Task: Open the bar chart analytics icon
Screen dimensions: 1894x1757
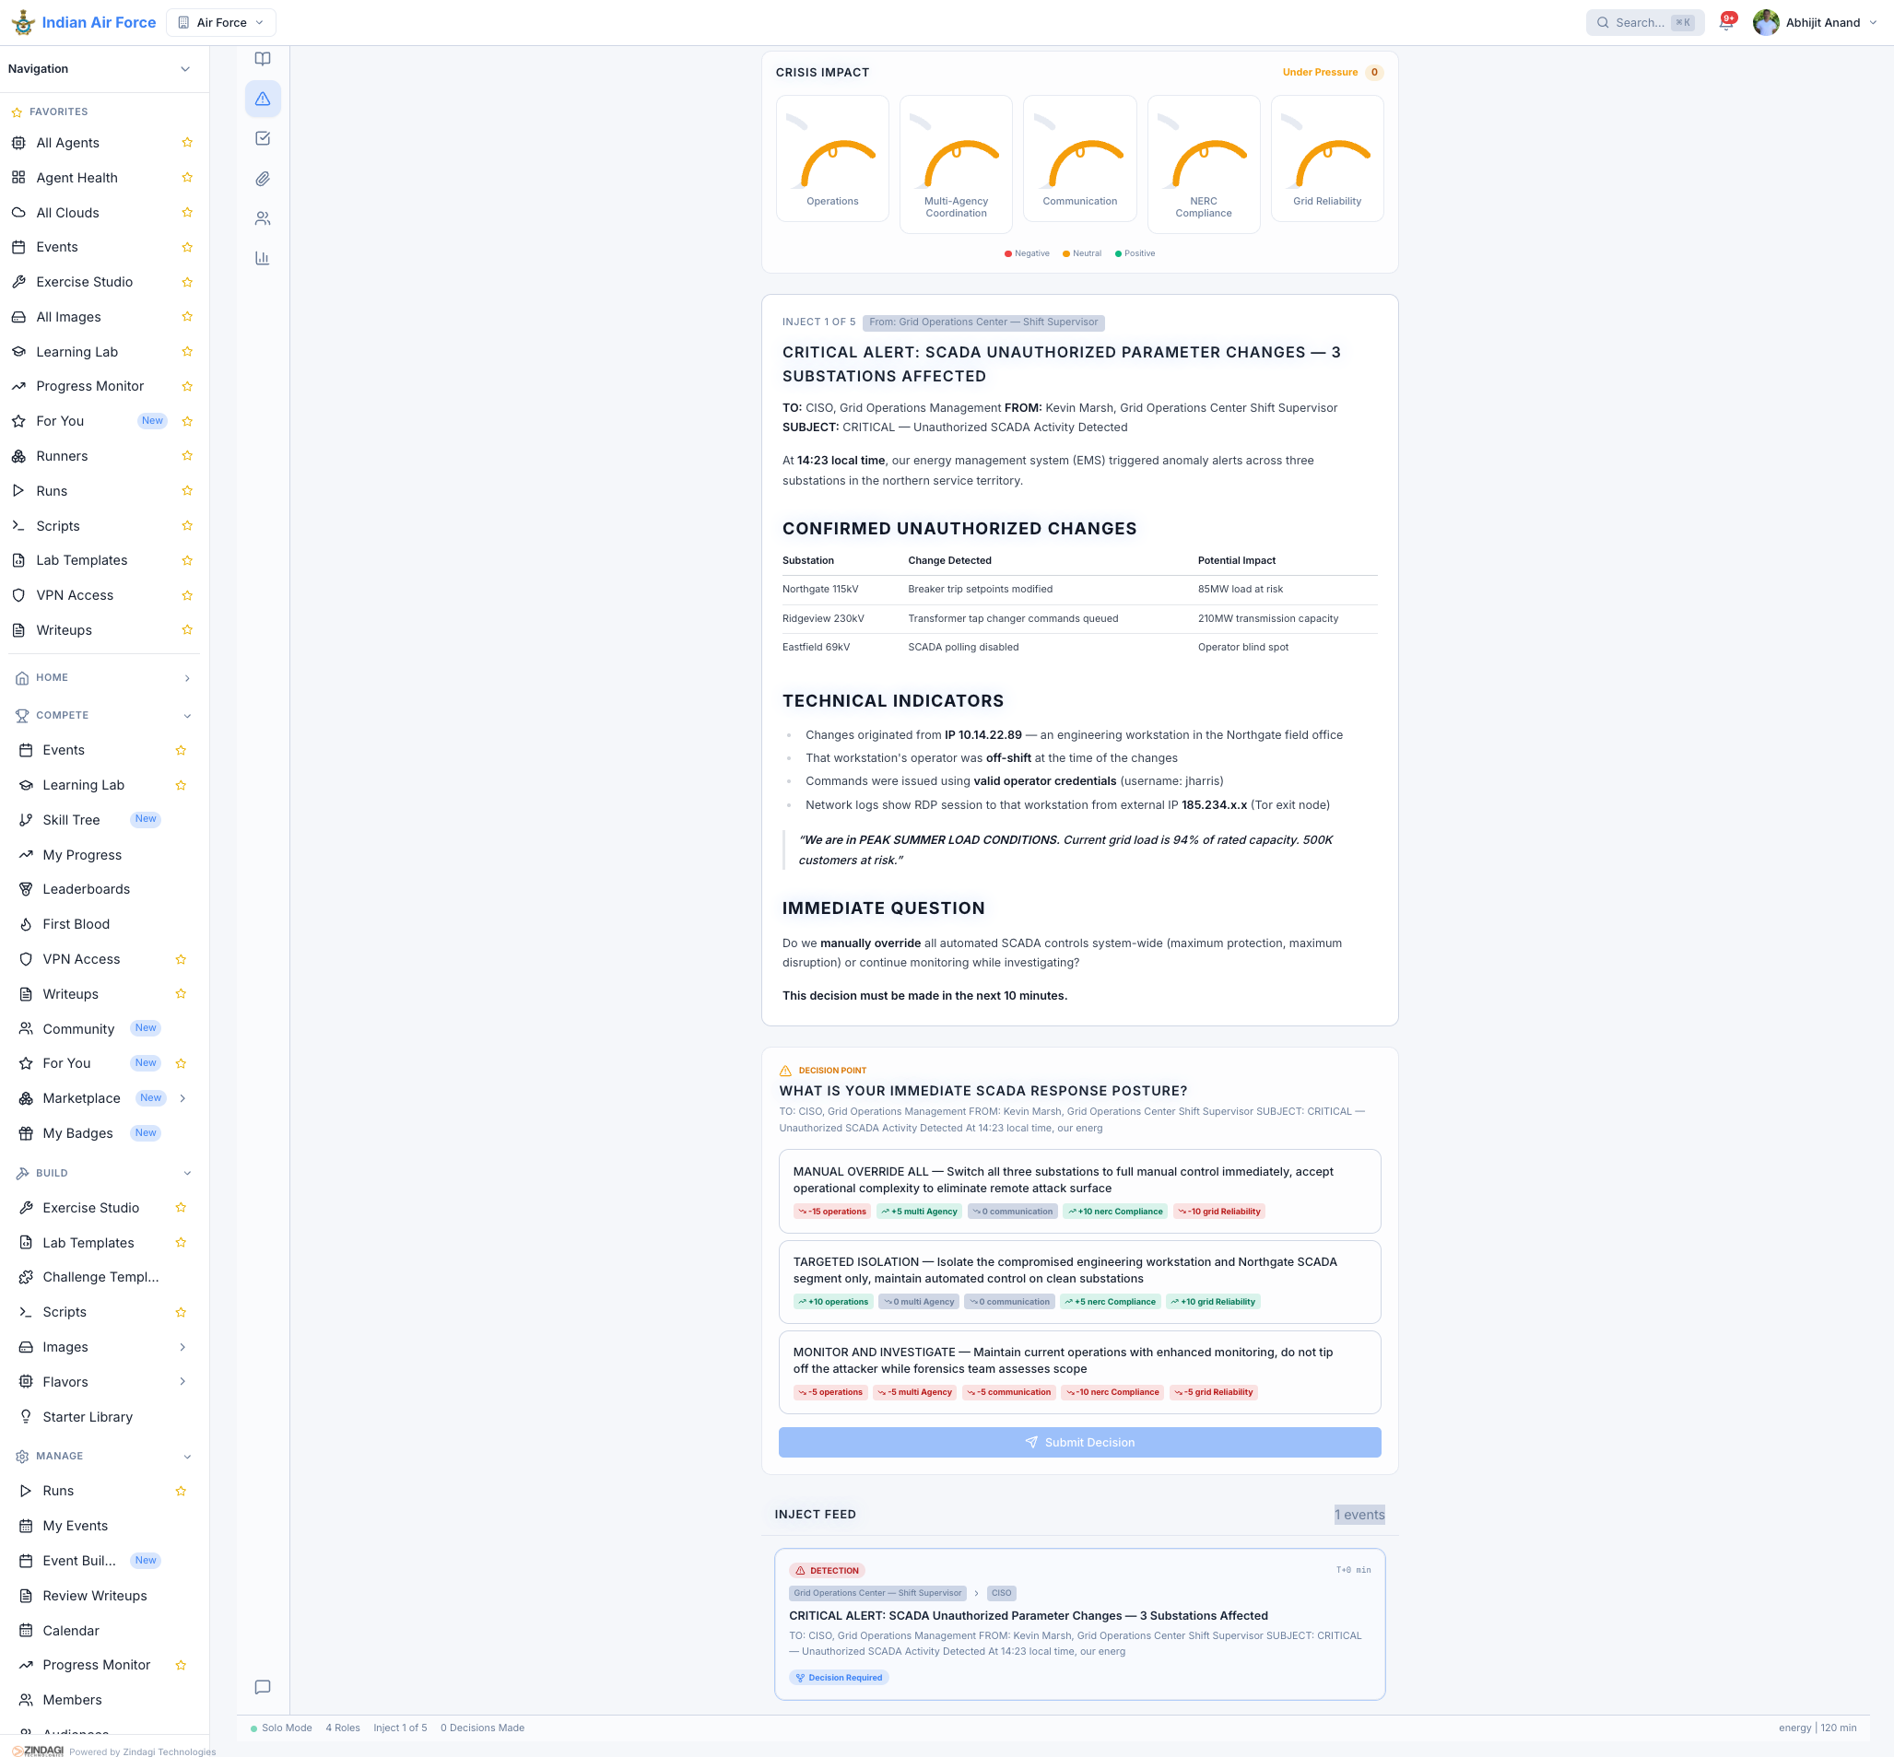Action: [263, 259]
